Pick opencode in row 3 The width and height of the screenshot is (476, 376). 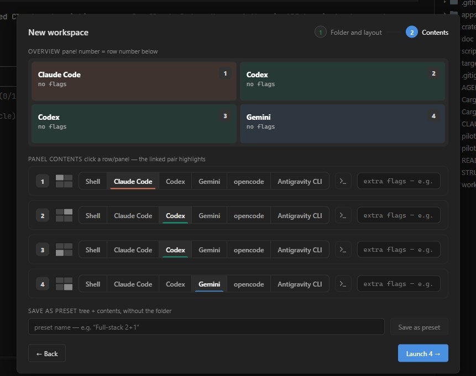[x=249, y=250]
